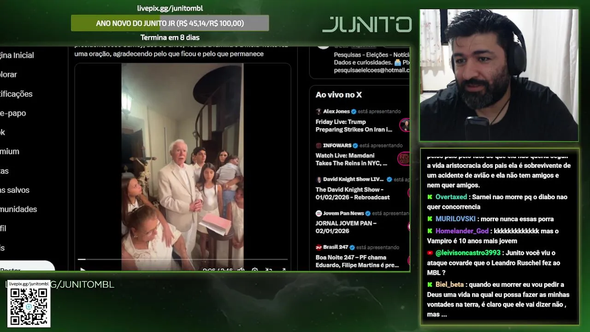The height and width of the screenshot is (332, 590).
Task: Click the streamer webcam feed
Action: tap(499, 75)
